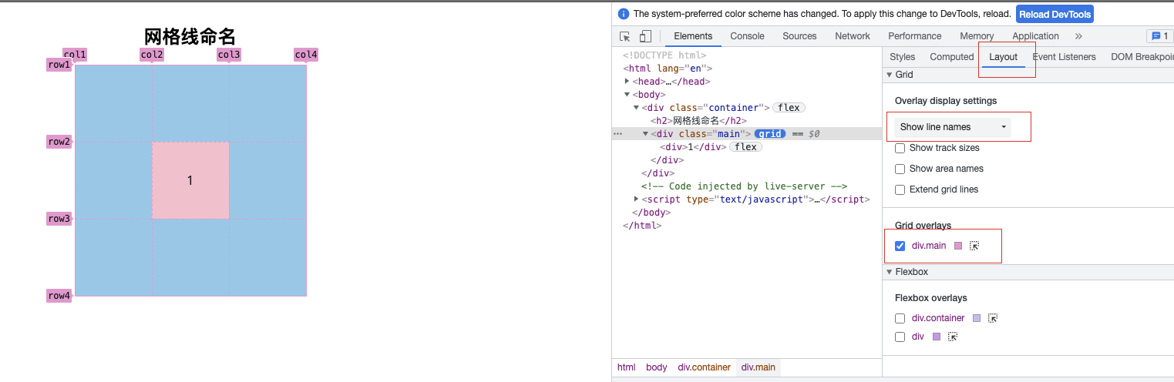Screen dimensions: 1174x382
Task: Open the Show line names dropdown
Action: pyautogui.click(x=953, y=127)
